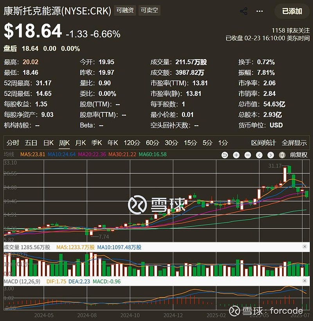
Task: Click the 康斯托克能源(NYSE:CRK) stock title
Action: [57, 11]
